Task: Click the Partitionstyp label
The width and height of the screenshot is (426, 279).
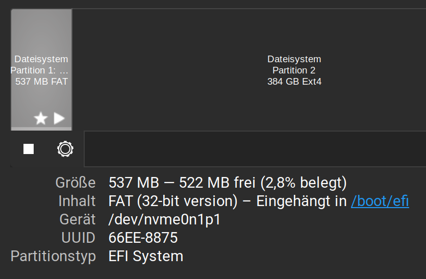Action: (53, 256)
